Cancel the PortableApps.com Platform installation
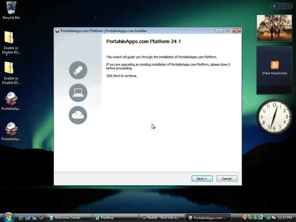296x222 pixels. [x=227, y=179]
